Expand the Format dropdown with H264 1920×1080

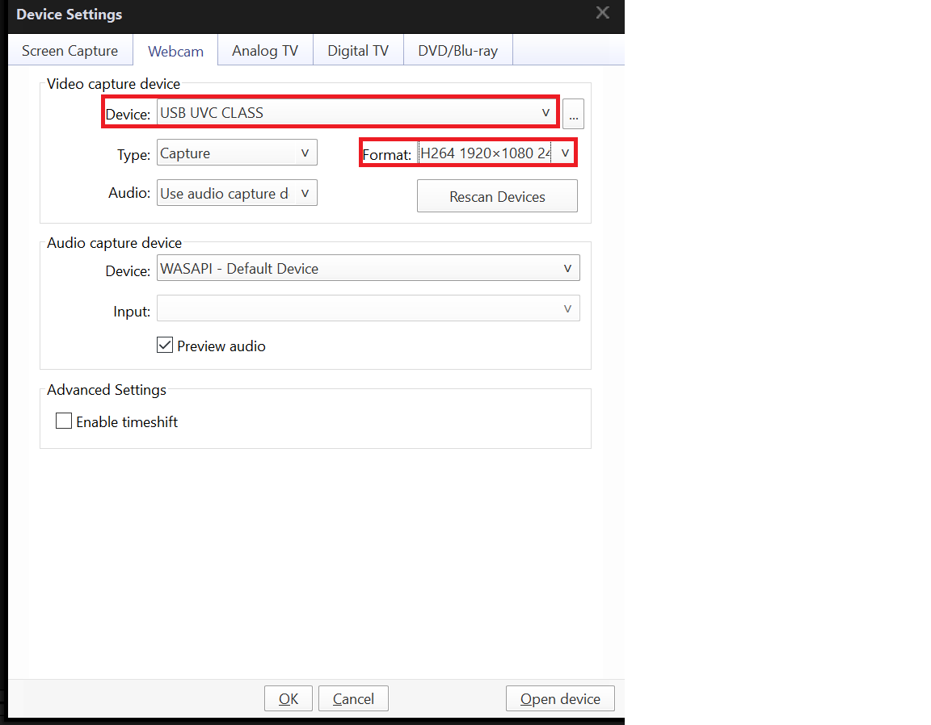click(x=495, y=153)
